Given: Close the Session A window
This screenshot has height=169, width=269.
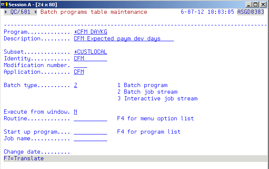Looking at the screenshot, I should 263,4.
